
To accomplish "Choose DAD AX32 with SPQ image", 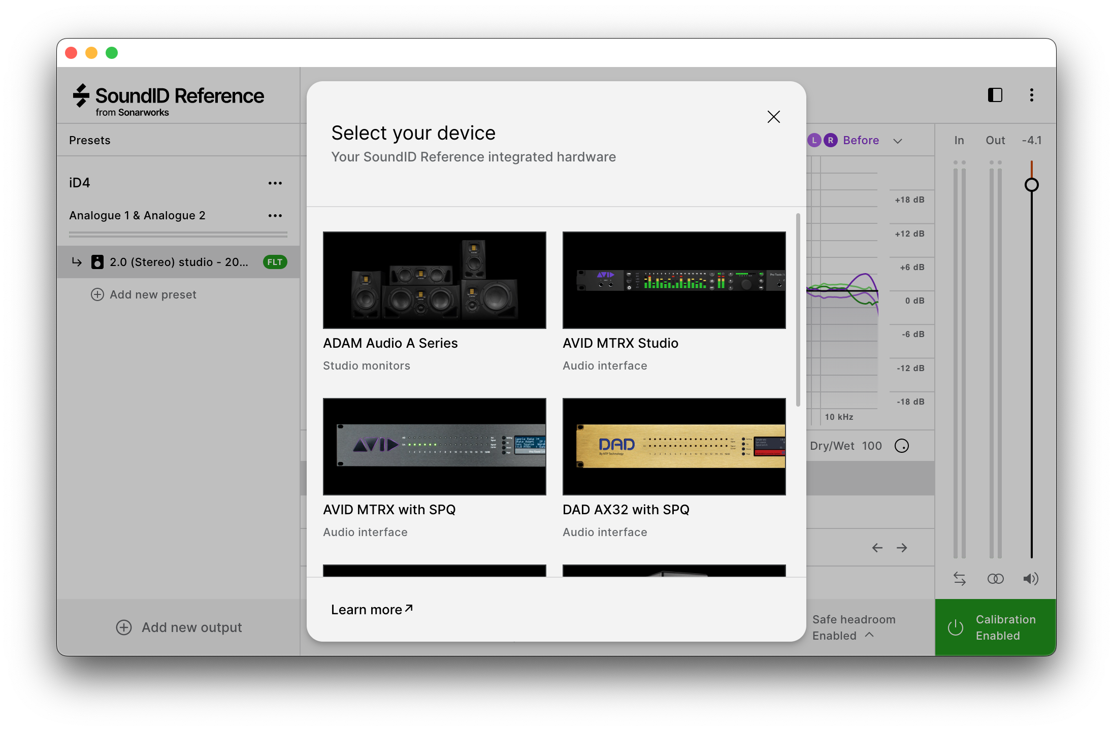I will coord(674,447).
